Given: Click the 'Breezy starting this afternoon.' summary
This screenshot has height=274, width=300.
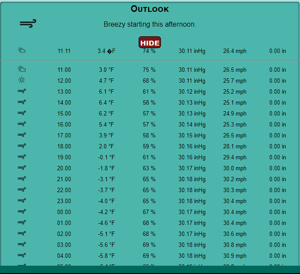Looking at the screenshot, I should [x=150, y=25].
